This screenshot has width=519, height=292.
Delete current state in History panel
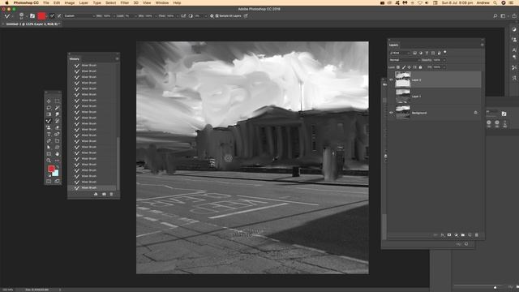click(x=112, y=195)
